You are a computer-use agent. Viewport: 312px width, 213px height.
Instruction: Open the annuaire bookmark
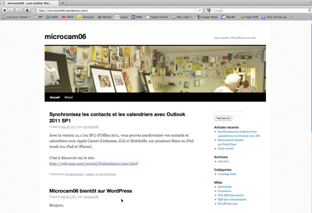point(86,17)
